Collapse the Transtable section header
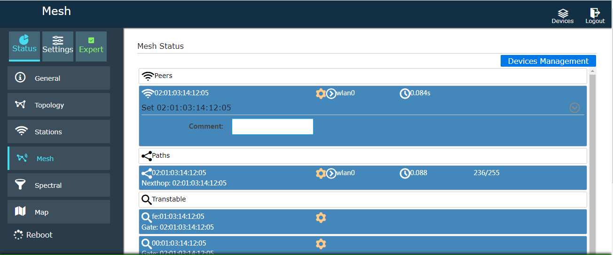 pyautogui.click(x=362, y=200)
